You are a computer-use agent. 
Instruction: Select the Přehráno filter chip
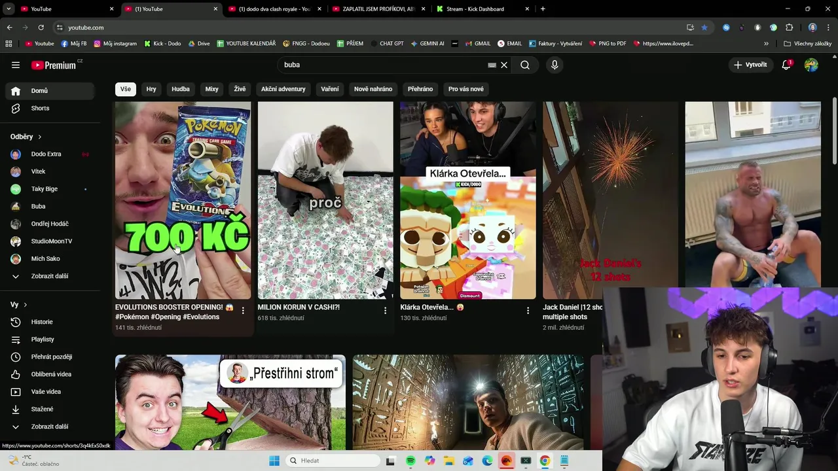coord(420,89)
